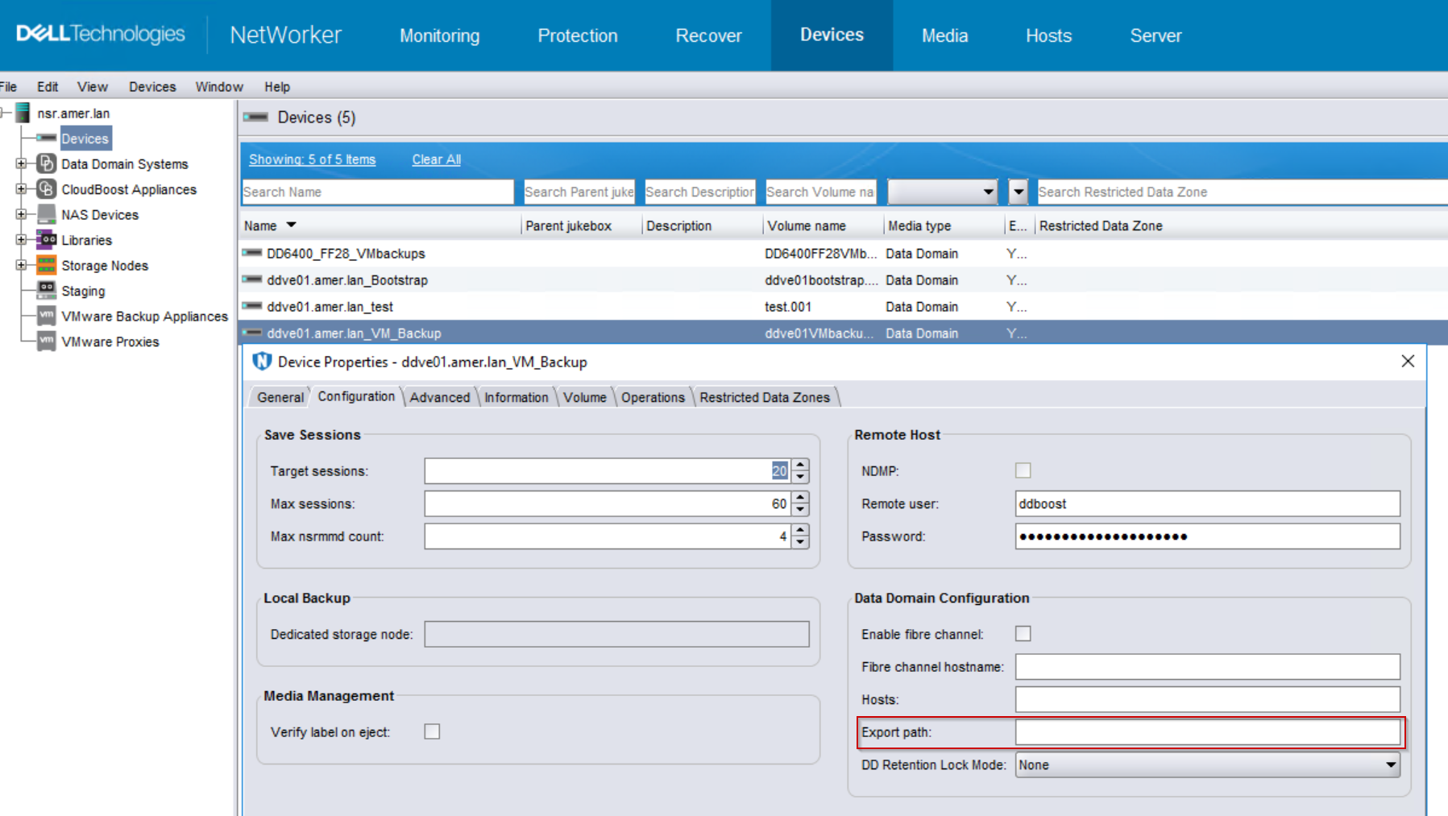
Task: Select the Storage Nodes icon
Action: [x=44, y=265]
